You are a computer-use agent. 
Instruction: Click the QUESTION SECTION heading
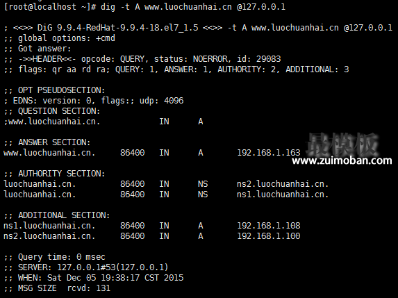52,111
